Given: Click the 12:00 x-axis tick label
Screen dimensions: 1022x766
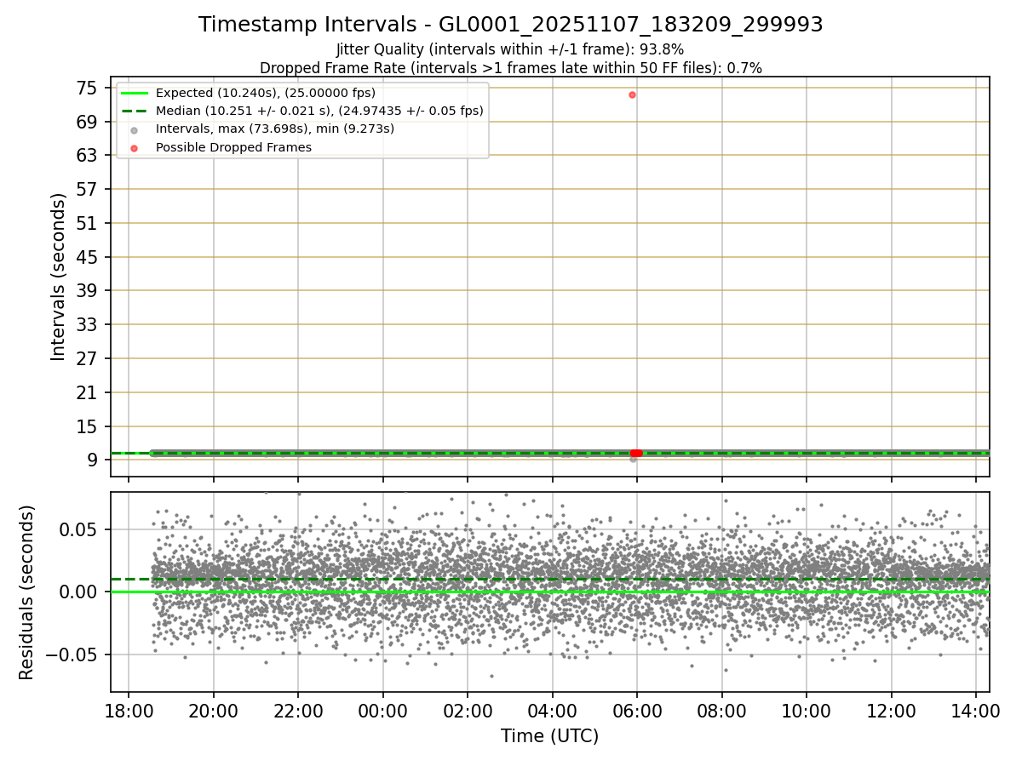Looking at the screenshot, I should 892,710.
